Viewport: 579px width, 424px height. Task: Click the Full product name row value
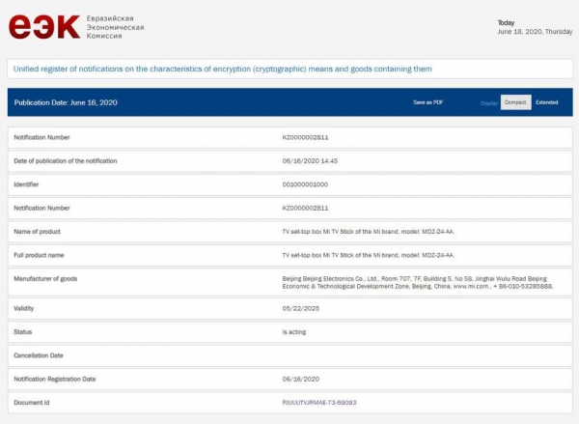(x=369, y=255)
